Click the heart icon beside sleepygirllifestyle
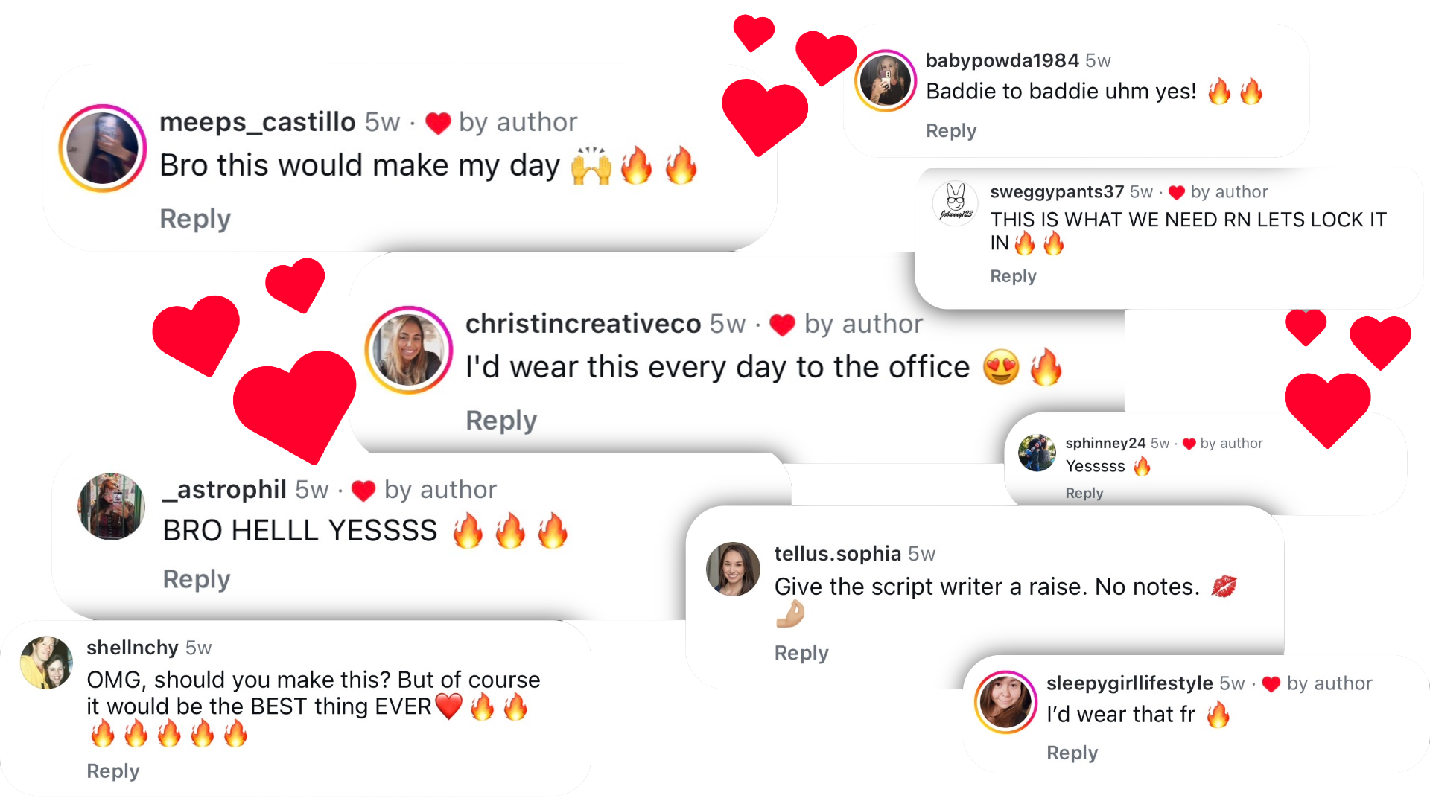Screen dimensions: 1430x804 (x=1271, y=684)
